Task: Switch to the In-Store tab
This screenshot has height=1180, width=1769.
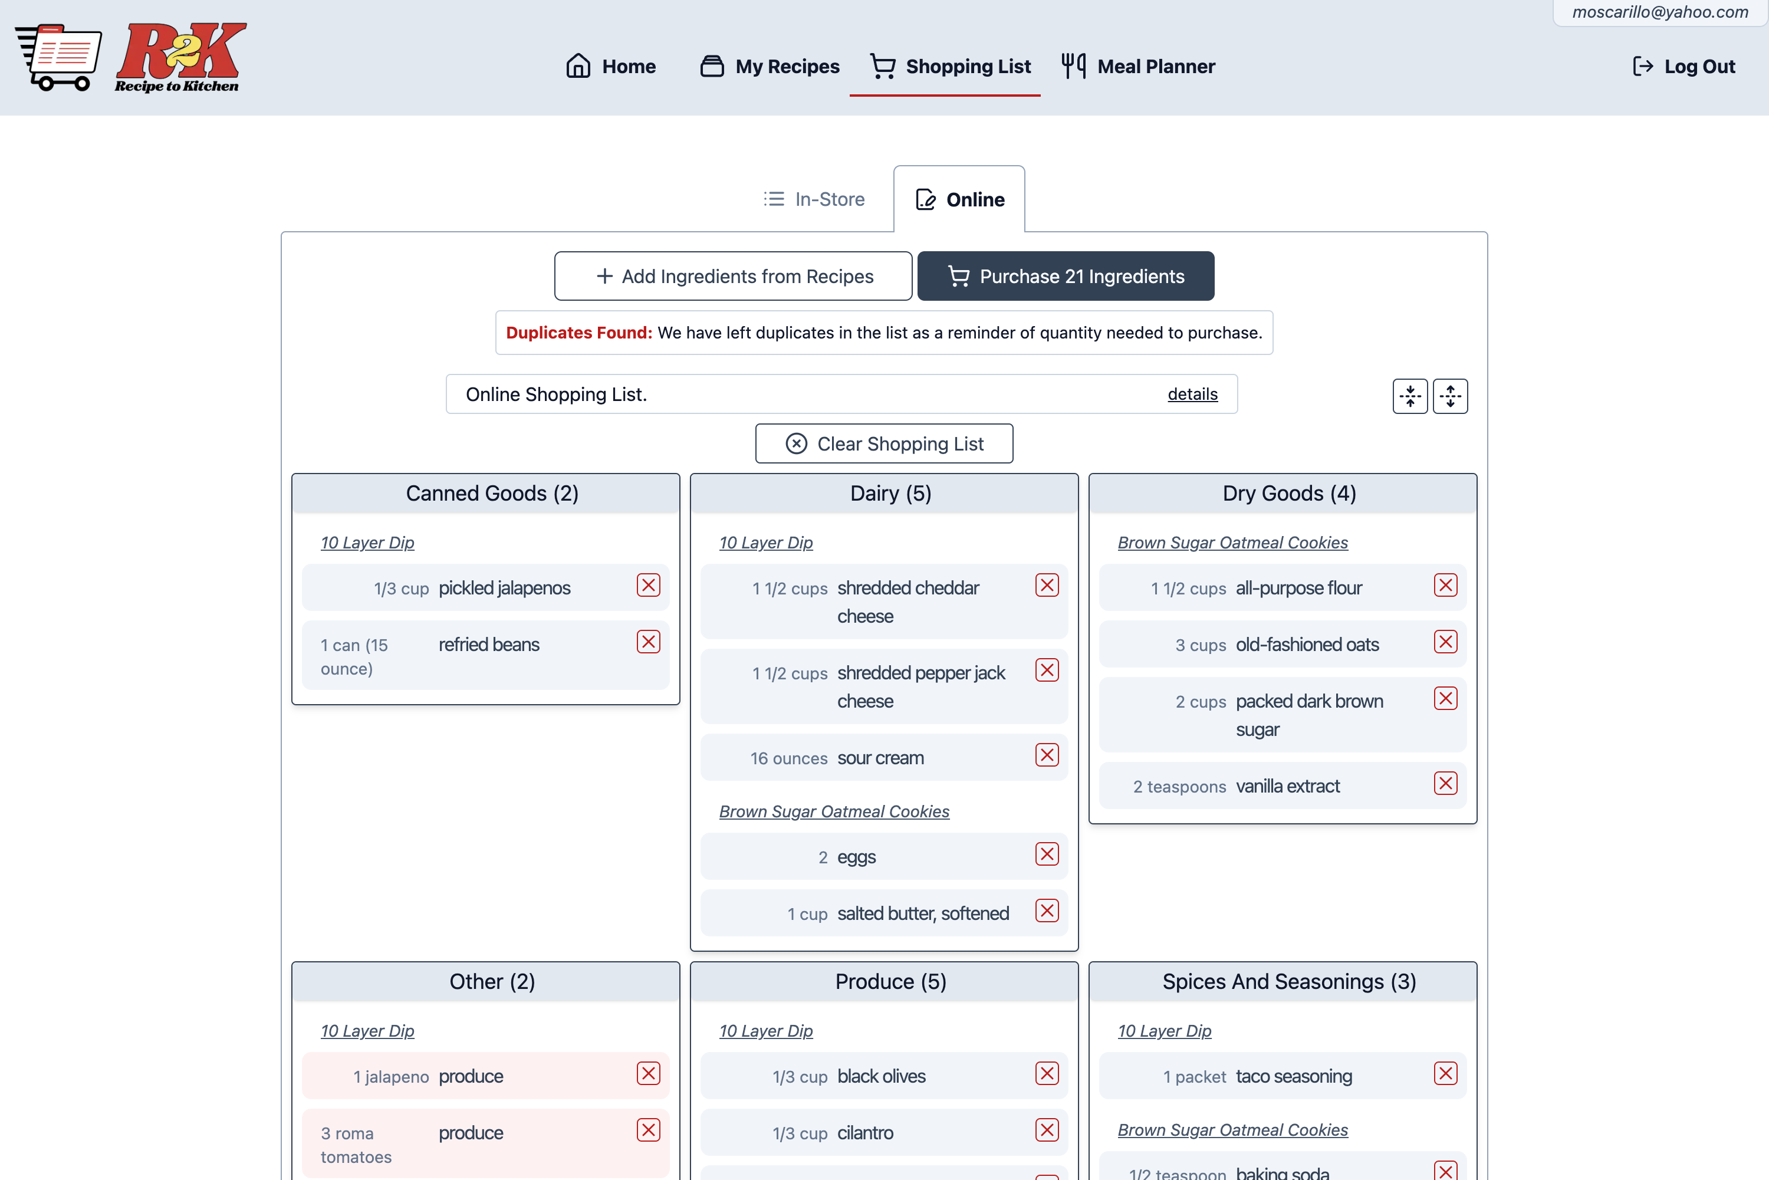Action: [x=814, y=199]
